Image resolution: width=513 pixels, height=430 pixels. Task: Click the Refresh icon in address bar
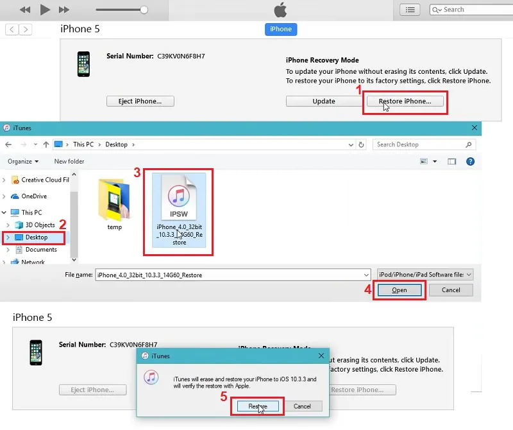(x=361, y=145)
